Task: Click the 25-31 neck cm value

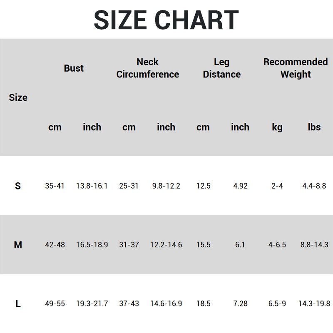Action: pyautogui.click(x=129, y=186)
